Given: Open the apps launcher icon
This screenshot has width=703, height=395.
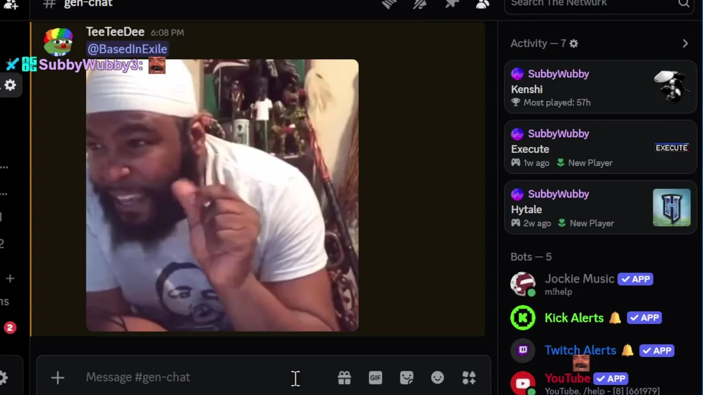Looking at the screenshot, I should point(469,377).
